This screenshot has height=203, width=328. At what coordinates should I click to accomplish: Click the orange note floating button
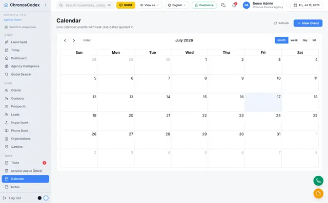pyautogui.click(x=318, y=193)
